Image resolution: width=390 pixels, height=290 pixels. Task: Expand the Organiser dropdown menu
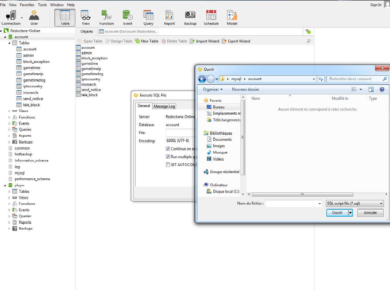coord(213,89)
